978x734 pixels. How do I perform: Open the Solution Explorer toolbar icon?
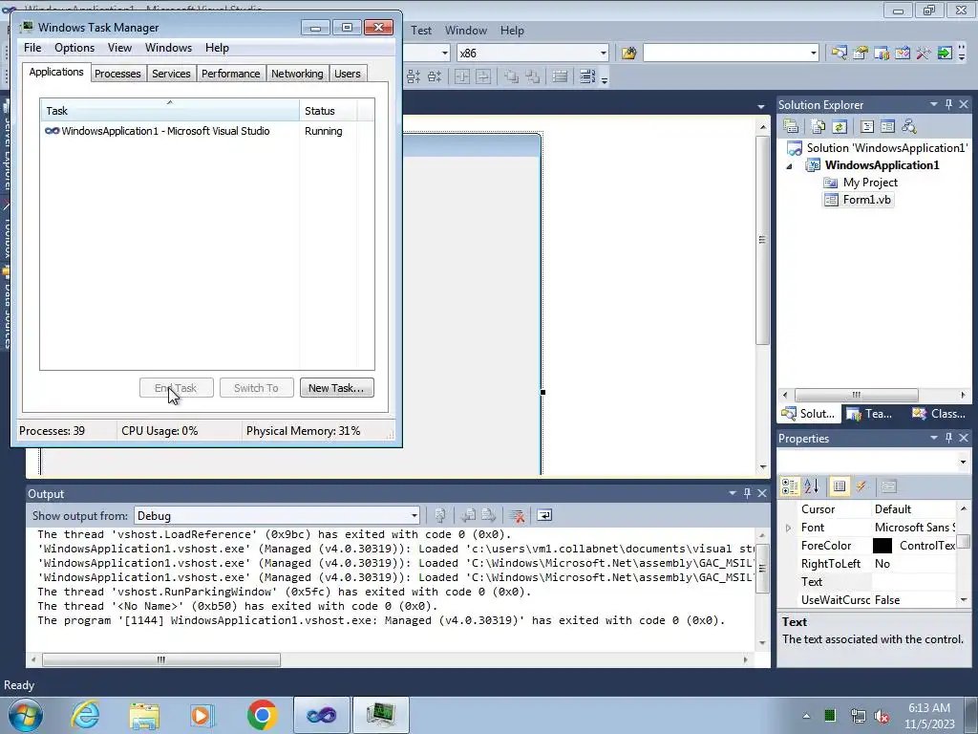click(x=839, y=54)
